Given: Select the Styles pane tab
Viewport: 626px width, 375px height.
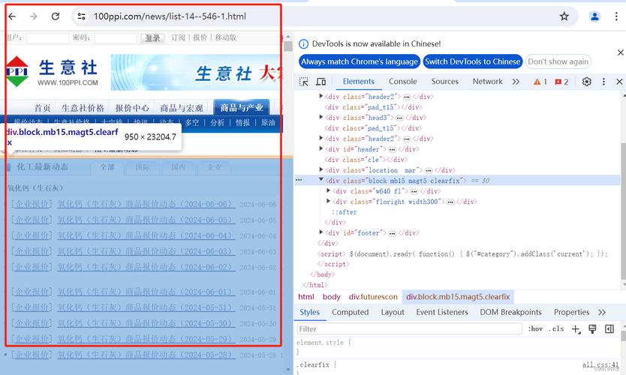Looking at the screenshot, I should click(310, 312).
